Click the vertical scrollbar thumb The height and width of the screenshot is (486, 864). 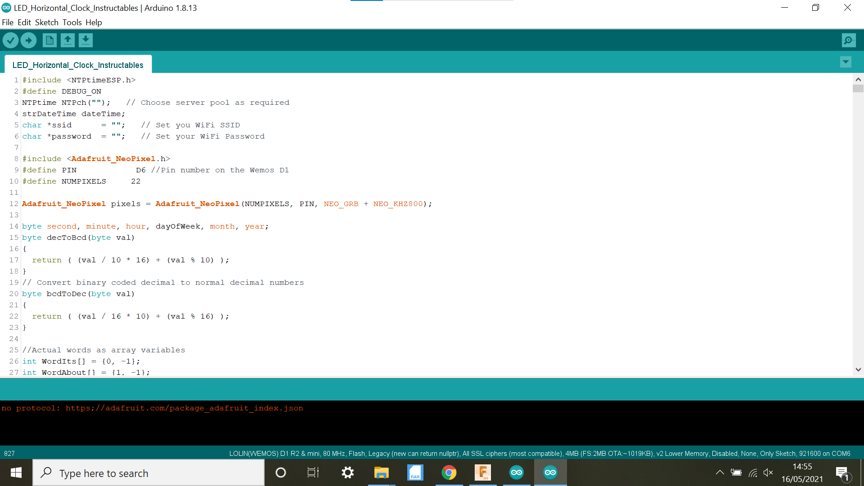[x=858, y=88]
